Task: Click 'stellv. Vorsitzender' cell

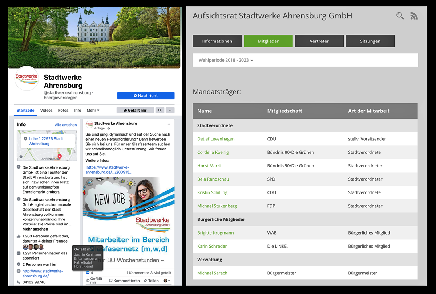Action: [x=367, y=139]
